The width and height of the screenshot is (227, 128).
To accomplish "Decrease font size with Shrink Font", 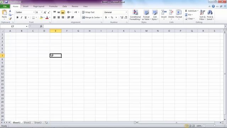I will pyautogui.click(x=49, y=12).
